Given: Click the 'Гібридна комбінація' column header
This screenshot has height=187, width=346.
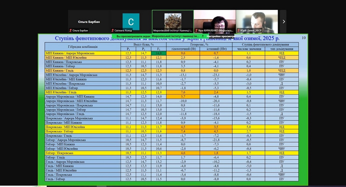Looking at the screenshot, I should coord(83,47).
